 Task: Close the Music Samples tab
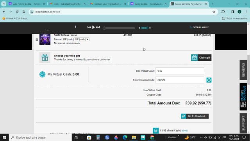pyautogui.click(x=206, y=4)
